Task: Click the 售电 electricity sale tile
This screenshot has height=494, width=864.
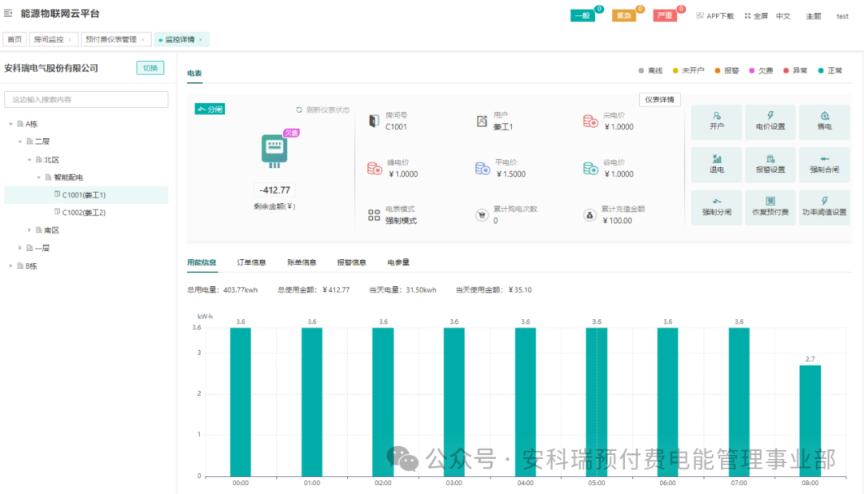Action: coord(824,122)
